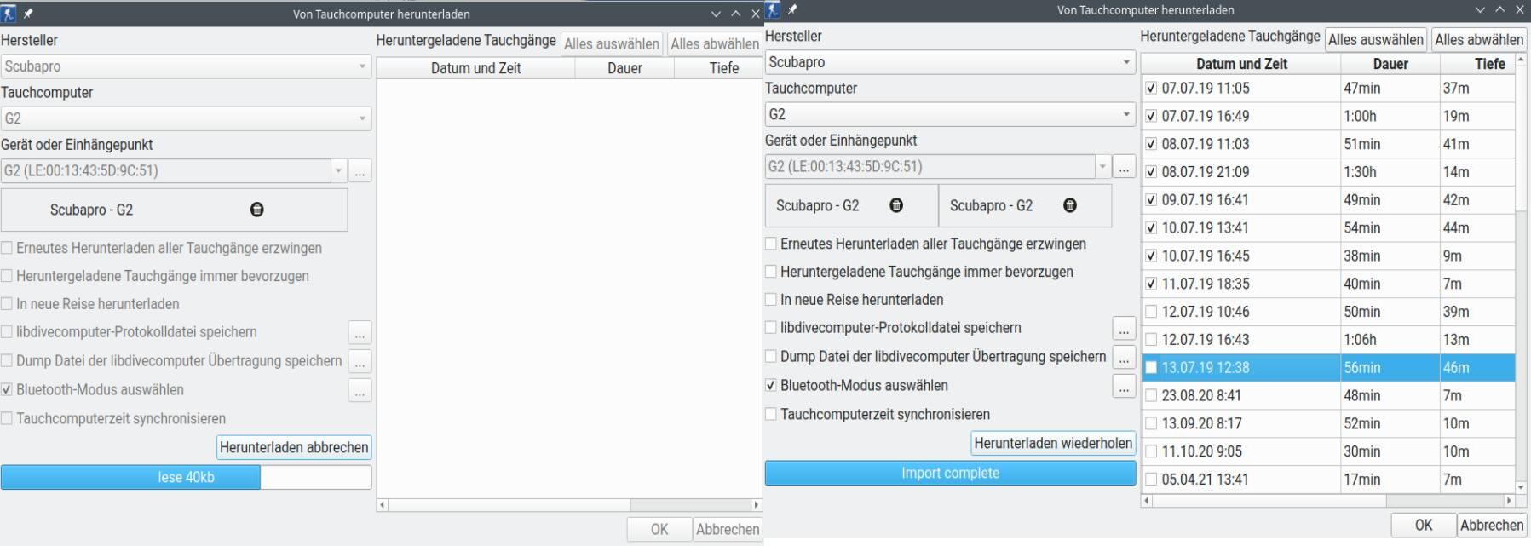Uncheck the 07.07.19 11:05 dive
Image resolution: width=1531 pixels, height=546 pixels.
pyautogui.click(x=1151, y=88)
